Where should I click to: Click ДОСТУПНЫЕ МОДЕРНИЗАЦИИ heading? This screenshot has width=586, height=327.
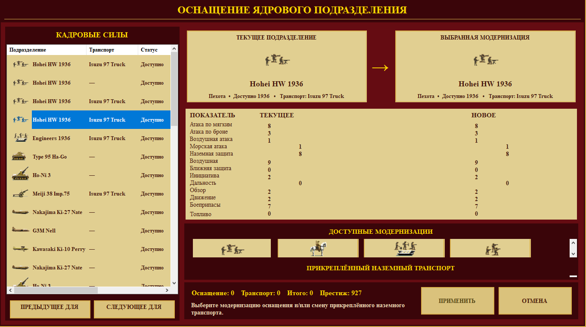tap(381, 232)
